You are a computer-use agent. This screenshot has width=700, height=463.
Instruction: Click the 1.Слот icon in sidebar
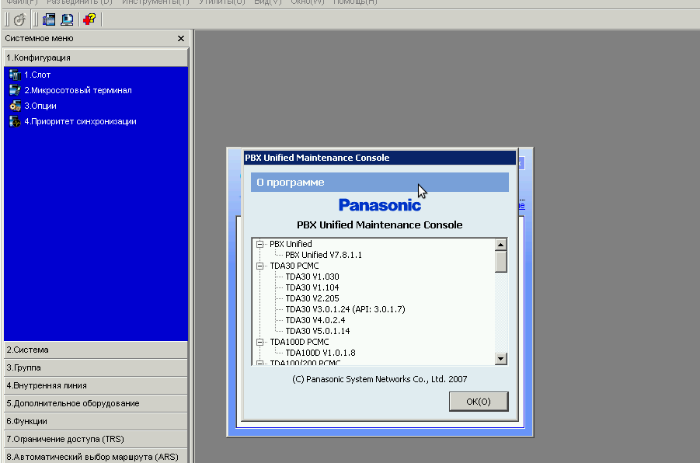16,75
